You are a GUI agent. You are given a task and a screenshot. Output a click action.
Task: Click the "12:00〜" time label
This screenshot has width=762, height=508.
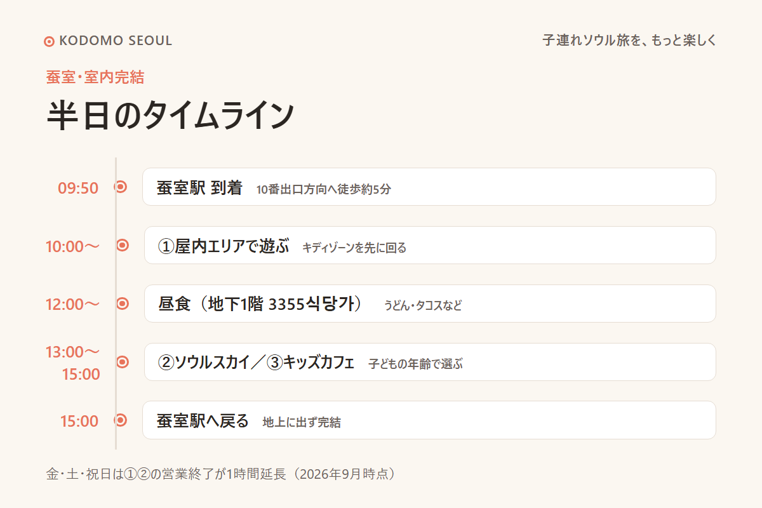[x=73, y=305]
